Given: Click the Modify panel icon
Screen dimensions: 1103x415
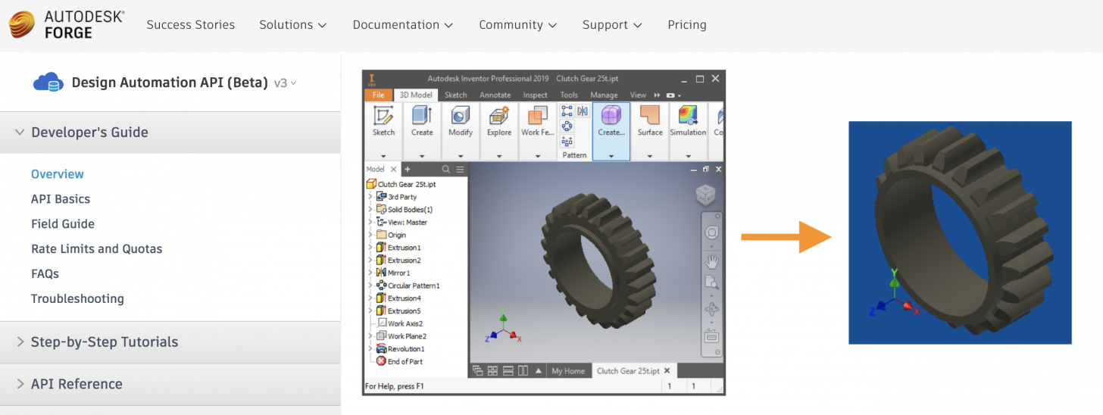Looking at the screenshot, I should click(x=461, y=115).
